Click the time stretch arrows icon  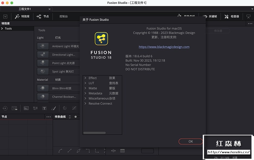click(x=113, y=151)
